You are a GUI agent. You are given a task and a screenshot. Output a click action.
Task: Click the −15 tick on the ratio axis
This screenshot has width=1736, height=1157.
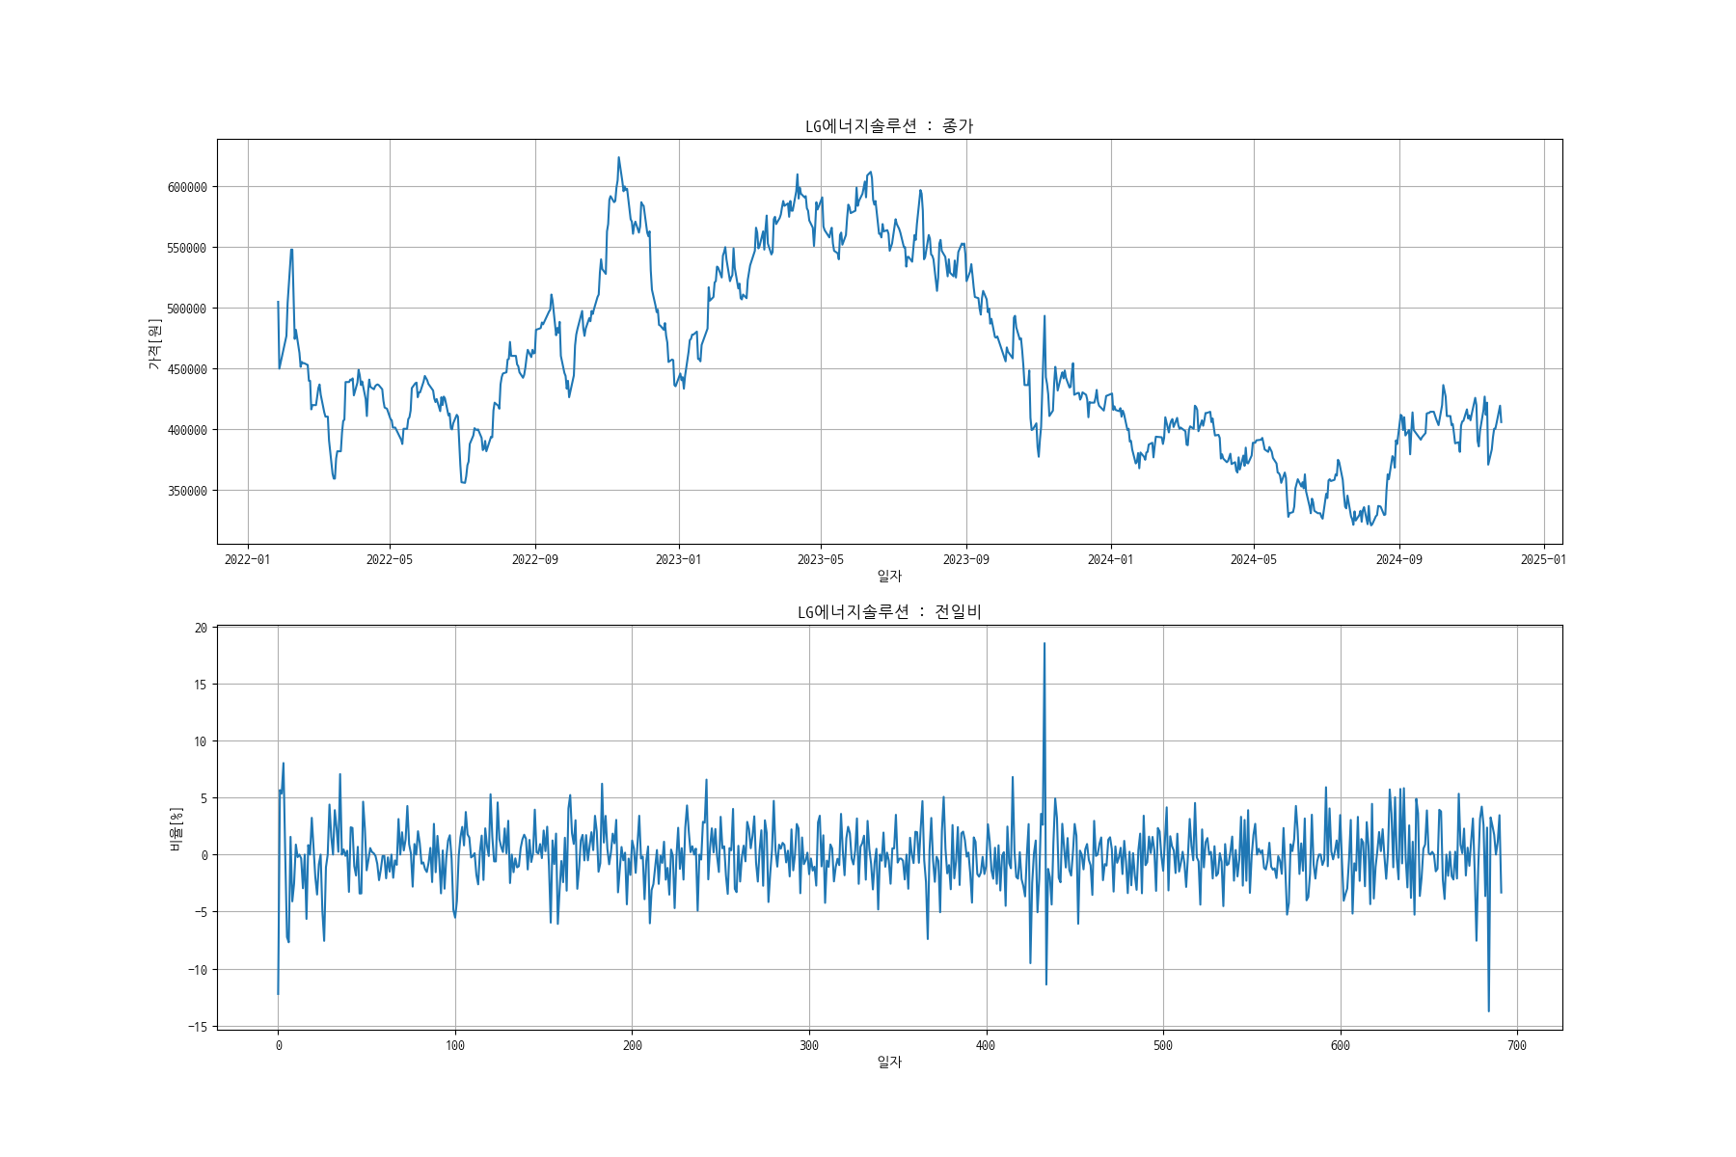click(x=198, y=1027)
